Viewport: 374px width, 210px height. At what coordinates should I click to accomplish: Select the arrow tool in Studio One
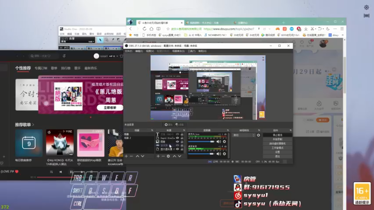pyautogui.click(x=100, y=40)
